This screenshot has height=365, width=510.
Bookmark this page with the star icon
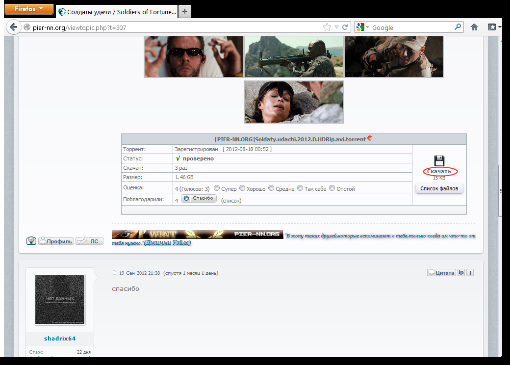(327, 27)
